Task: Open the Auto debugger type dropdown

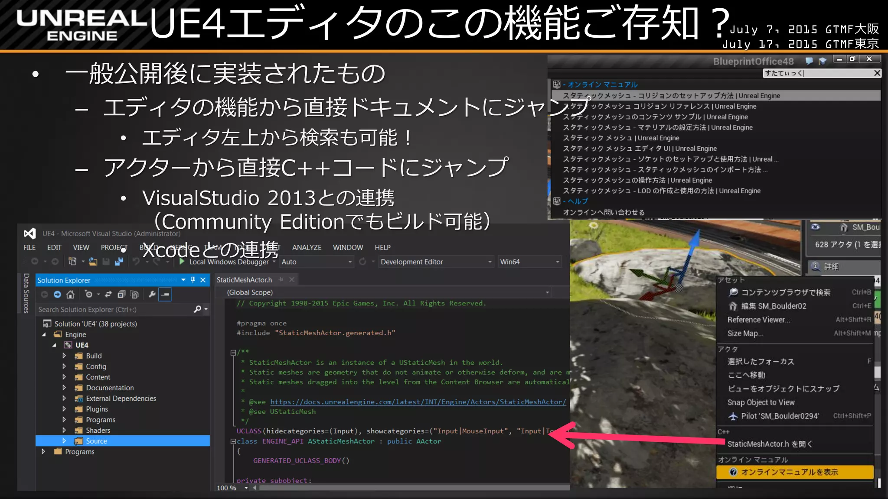Action: (350, 262)
